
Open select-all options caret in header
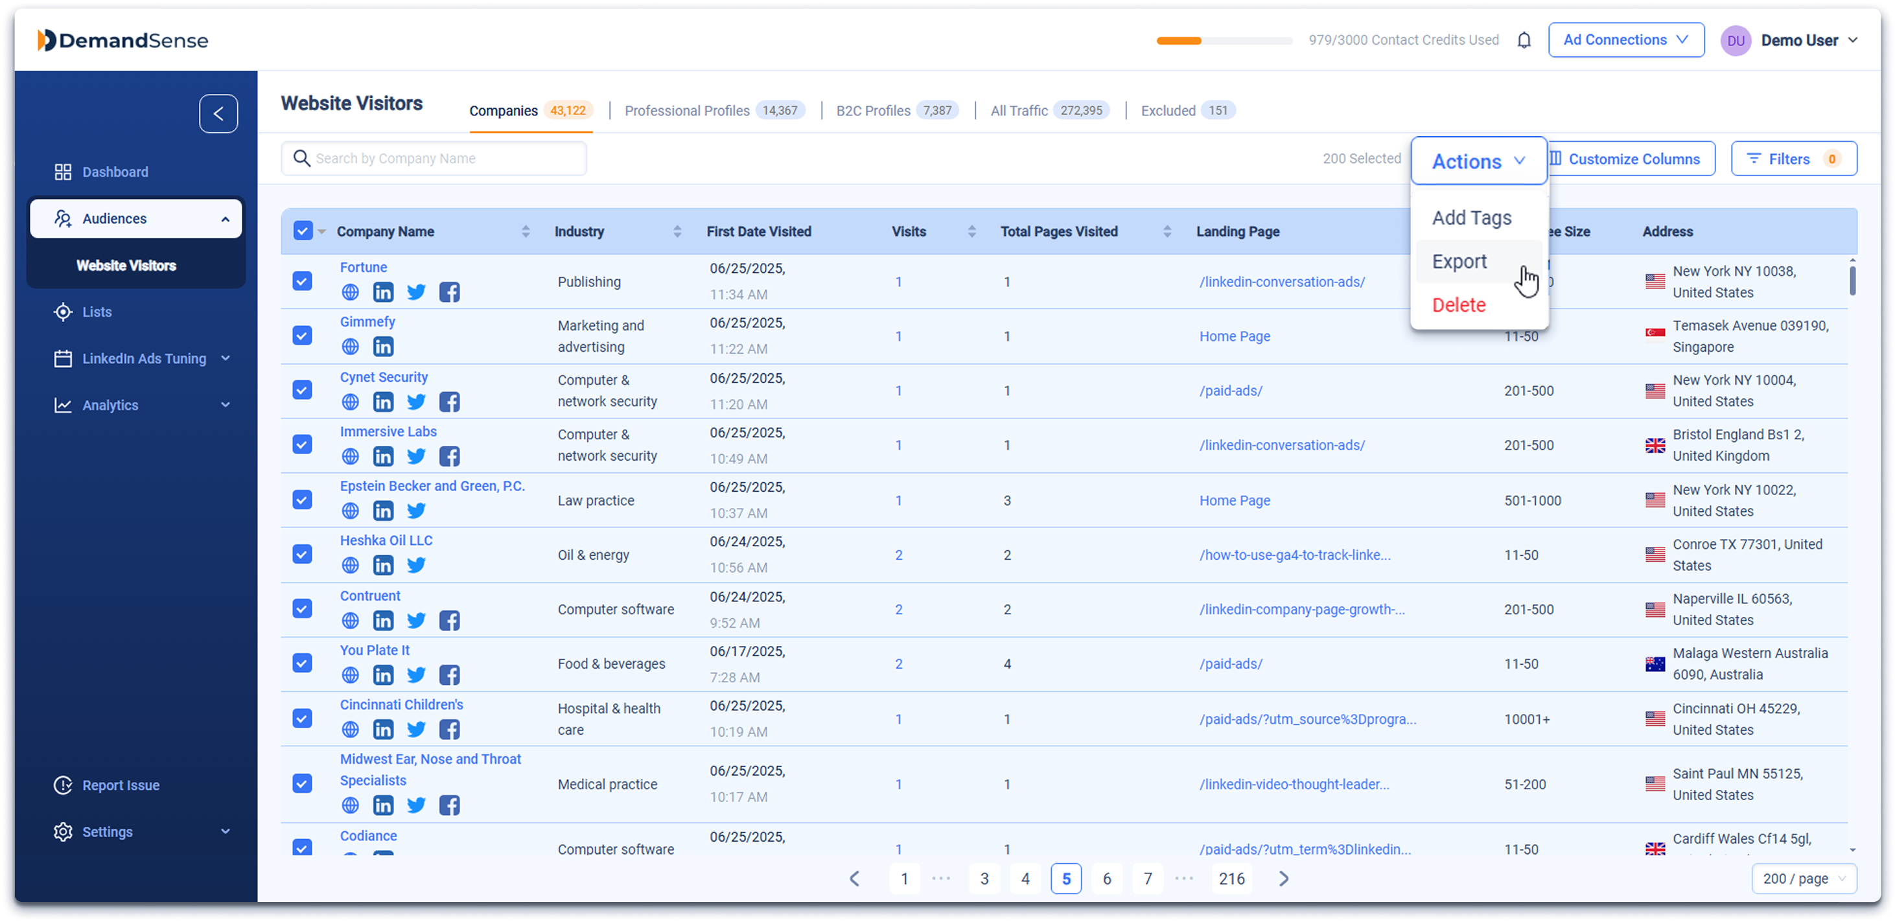321,231
